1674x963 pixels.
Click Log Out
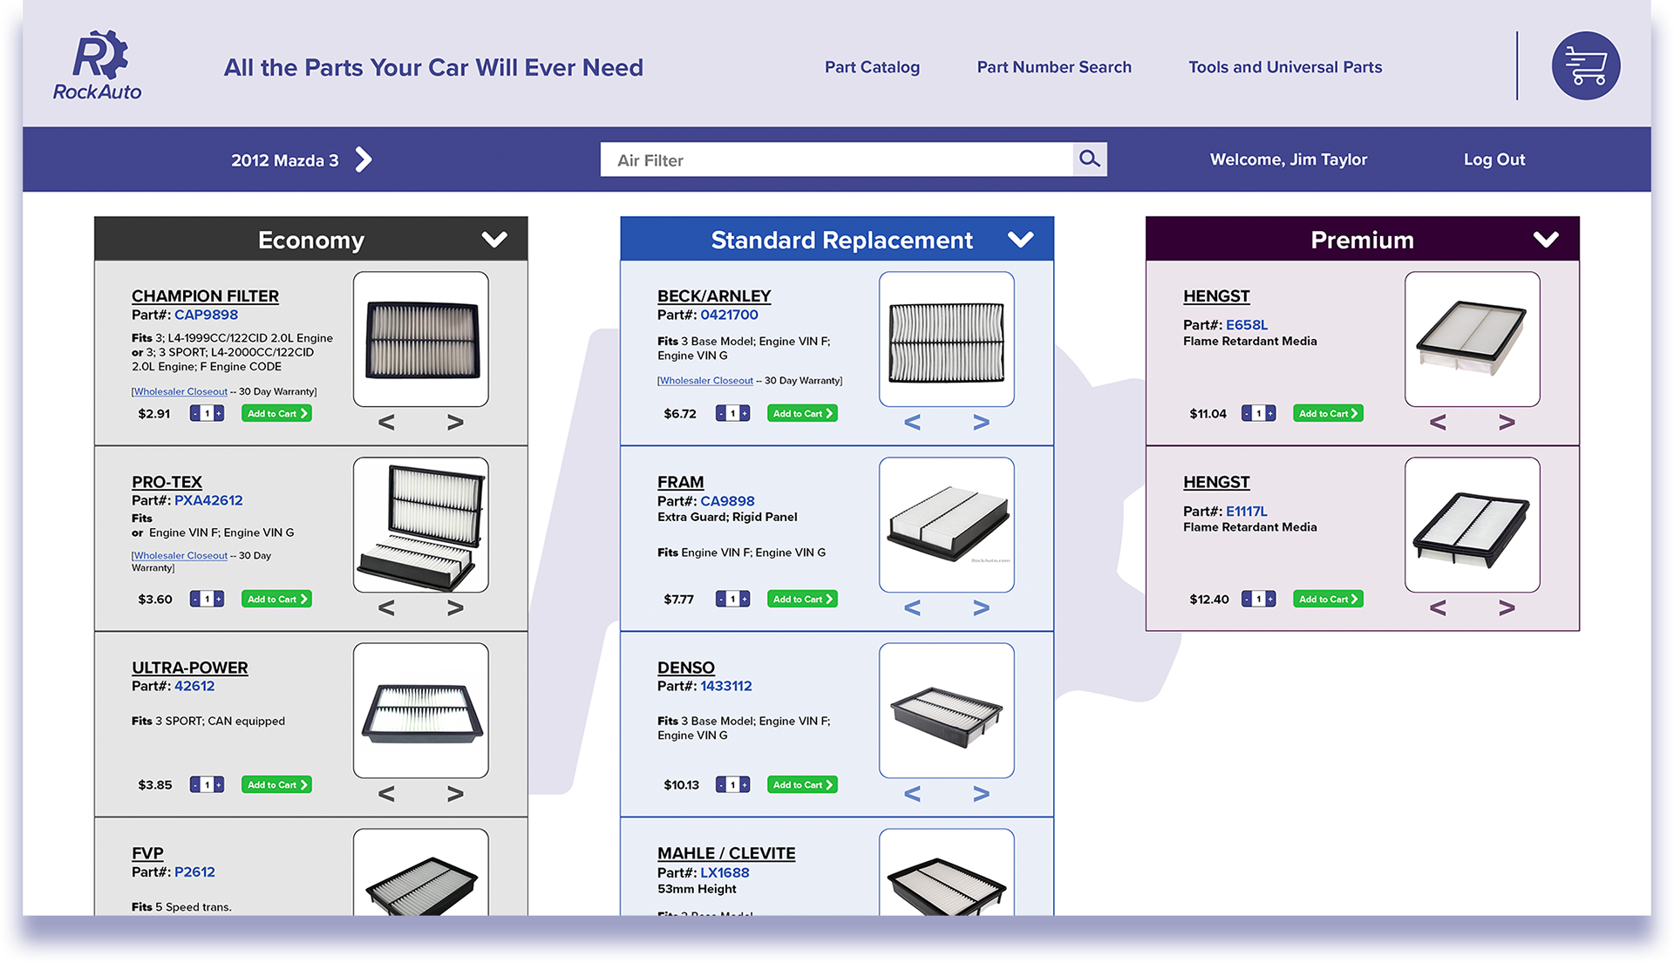tap(1494, 159)
